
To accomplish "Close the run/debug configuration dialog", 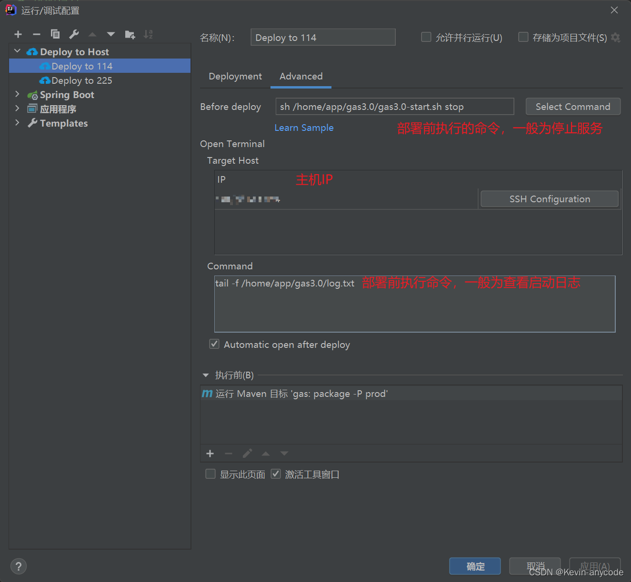I will click(614, 10).
